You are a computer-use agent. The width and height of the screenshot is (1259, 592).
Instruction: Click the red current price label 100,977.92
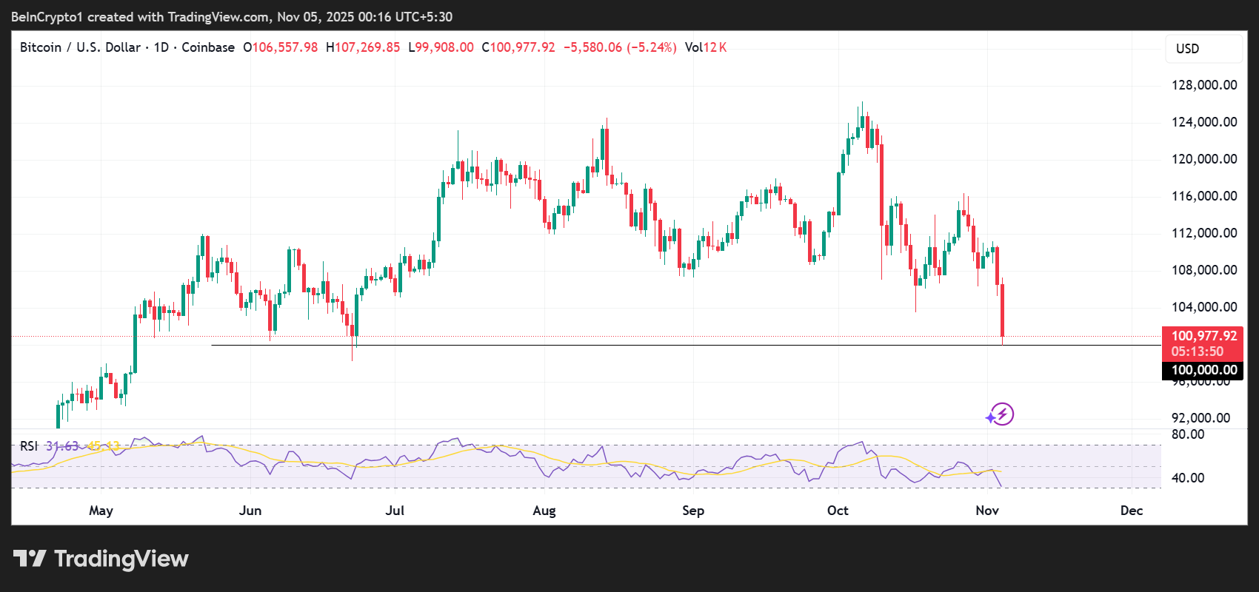1203,336
